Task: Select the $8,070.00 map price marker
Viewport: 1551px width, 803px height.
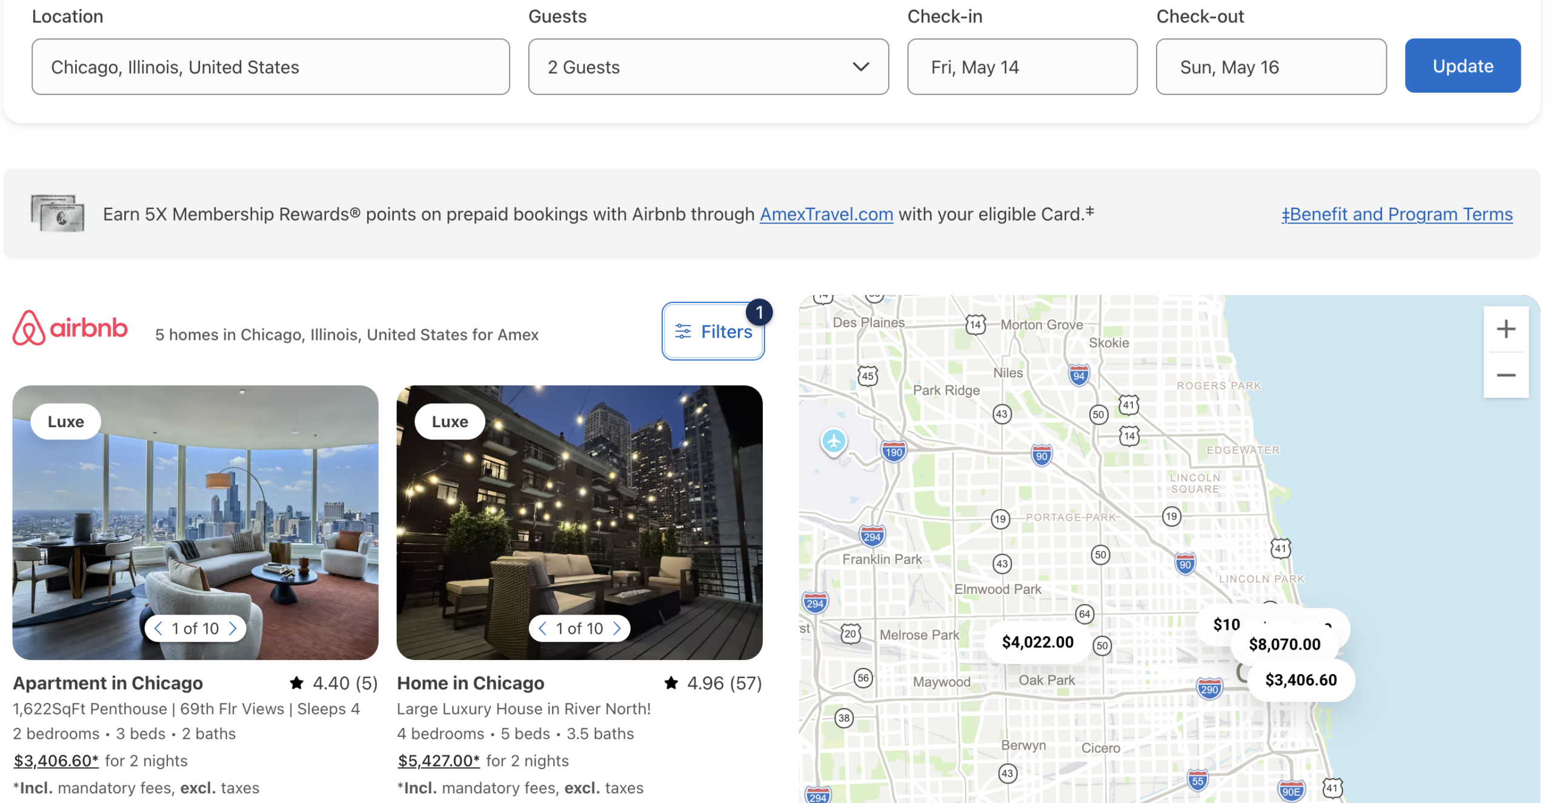Action: [1284, 644]
